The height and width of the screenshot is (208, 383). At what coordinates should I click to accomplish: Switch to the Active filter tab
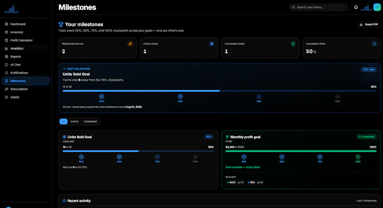pos(75,121)
